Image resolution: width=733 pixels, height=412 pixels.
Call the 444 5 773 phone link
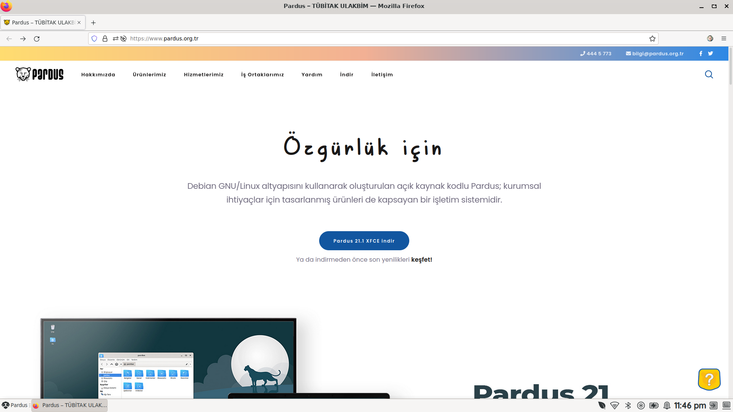(596, 53)
